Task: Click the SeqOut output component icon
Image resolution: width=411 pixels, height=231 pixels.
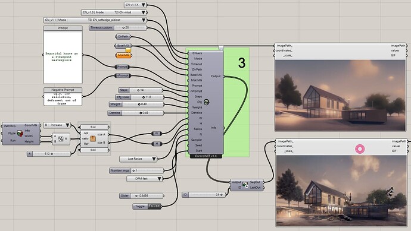Action: click(x=245, y=185)
